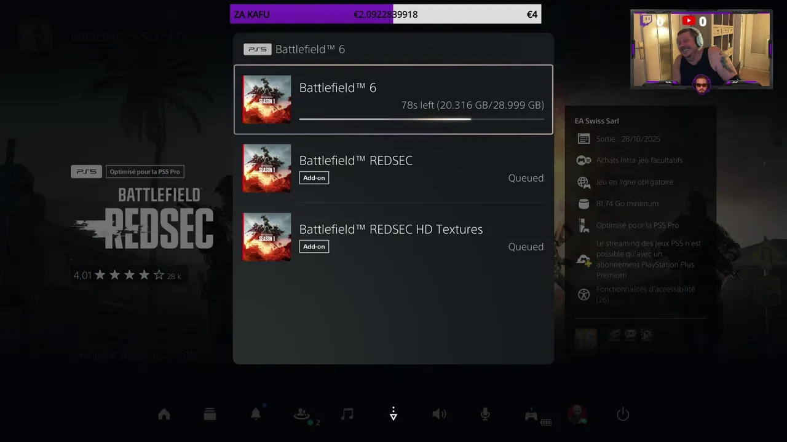The height and width of the screenshot is (442, 787).
Task: Select the Downloads/Uploads arrow icon
Action: click(x=393, y=414)
